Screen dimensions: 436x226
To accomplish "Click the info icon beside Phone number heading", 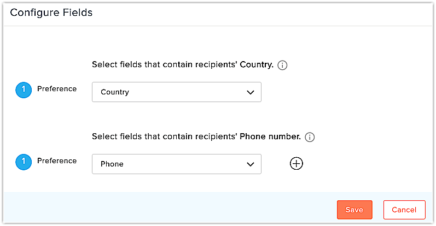I will tap(310, 137).
